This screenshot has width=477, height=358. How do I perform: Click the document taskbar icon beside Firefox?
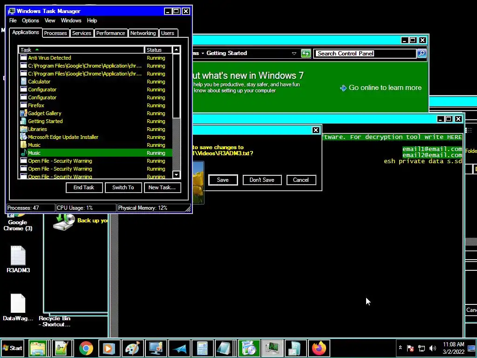[295, 348]
